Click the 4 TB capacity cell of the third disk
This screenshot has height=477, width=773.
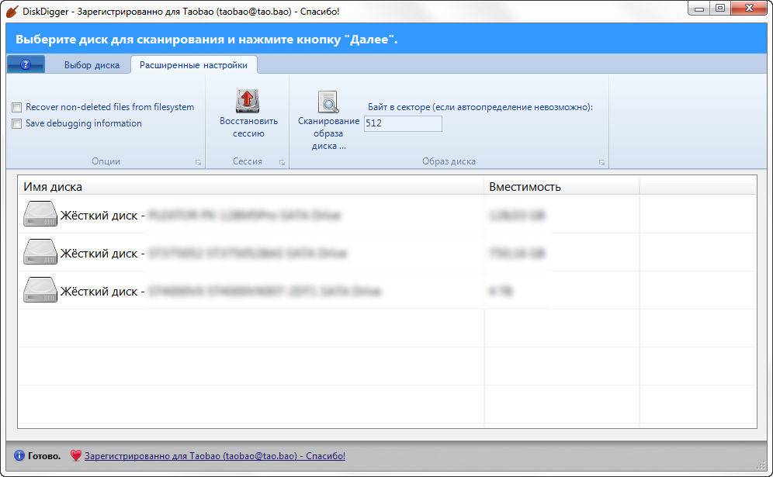point(501,291)
